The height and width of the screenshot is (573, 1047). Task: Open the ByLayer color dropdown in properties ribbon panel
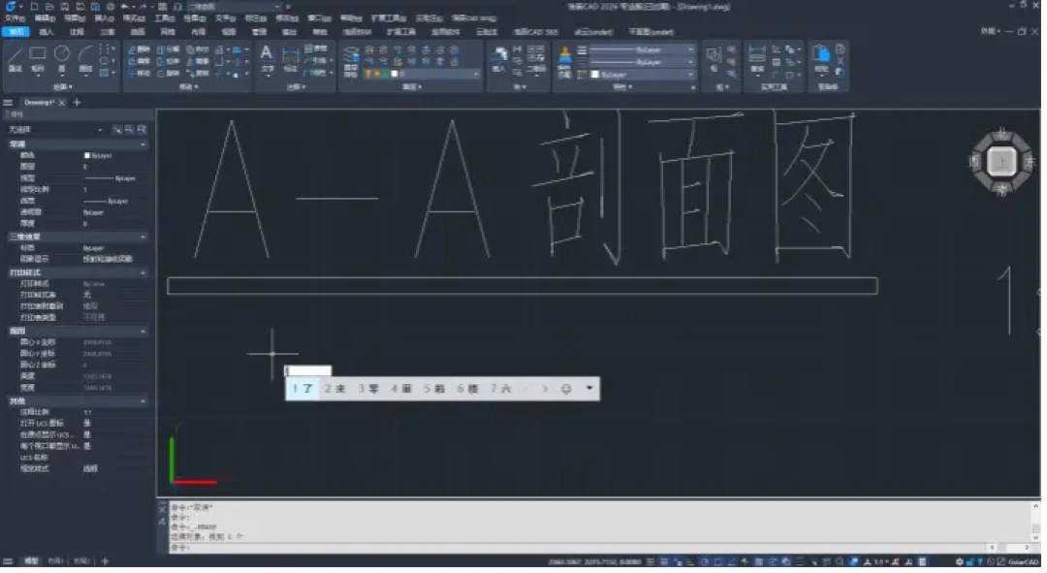coord(643,75)
